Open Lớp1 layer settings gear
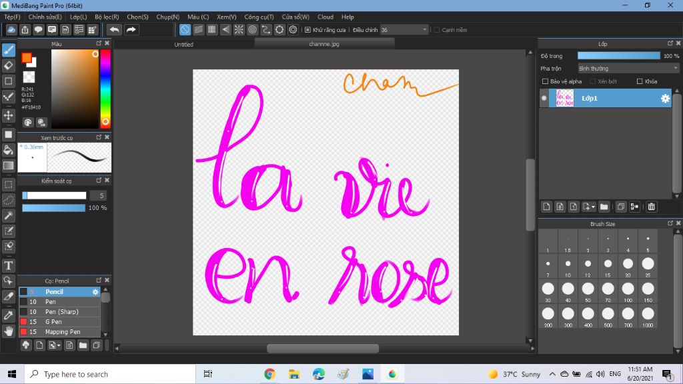Screen dimensions: 683x384 pyautogui.click(x=665, y=99)
